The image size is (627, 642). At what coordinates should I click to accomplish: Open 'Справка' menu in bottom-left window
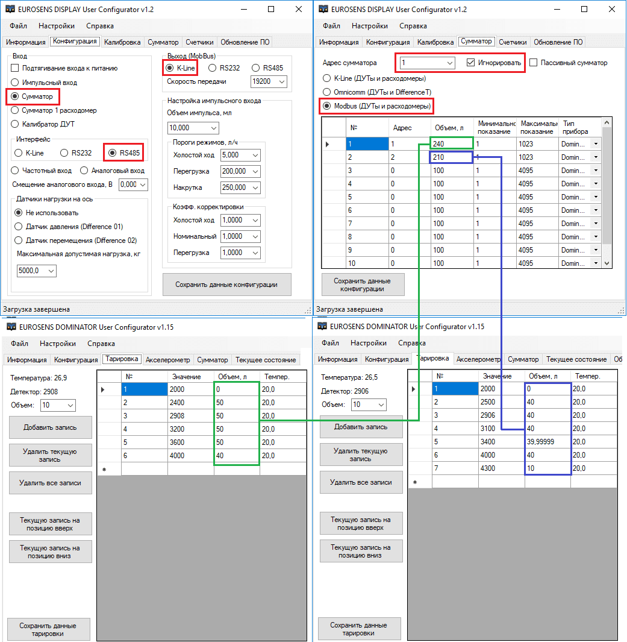pyautogui.click(x=101, y=344)
